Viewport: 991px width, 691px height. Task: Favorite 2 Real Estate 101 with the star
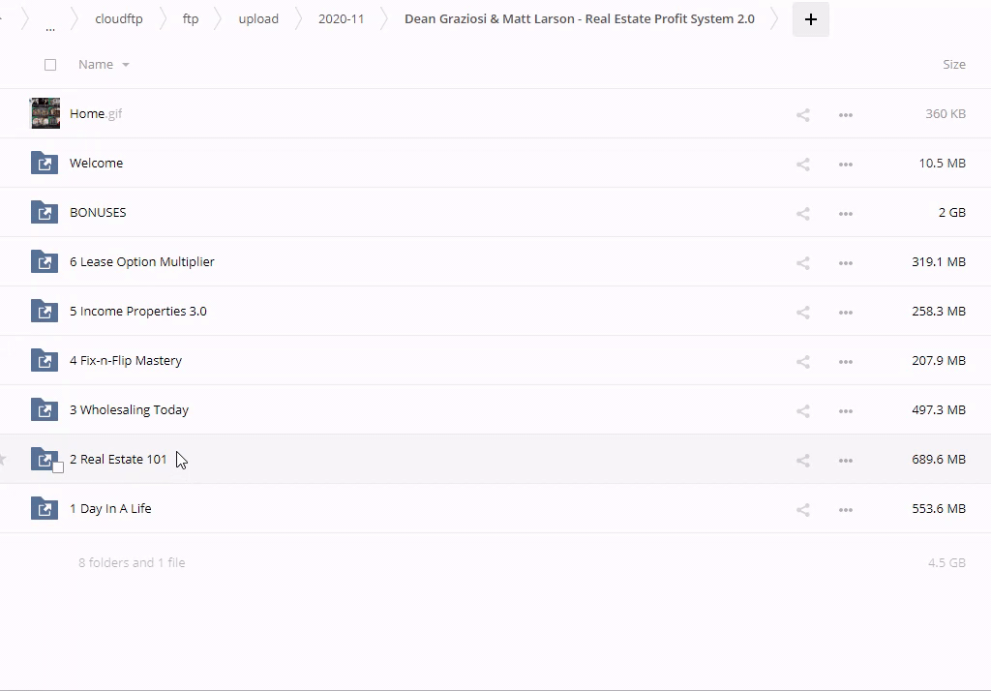click(x=3, y=459)
